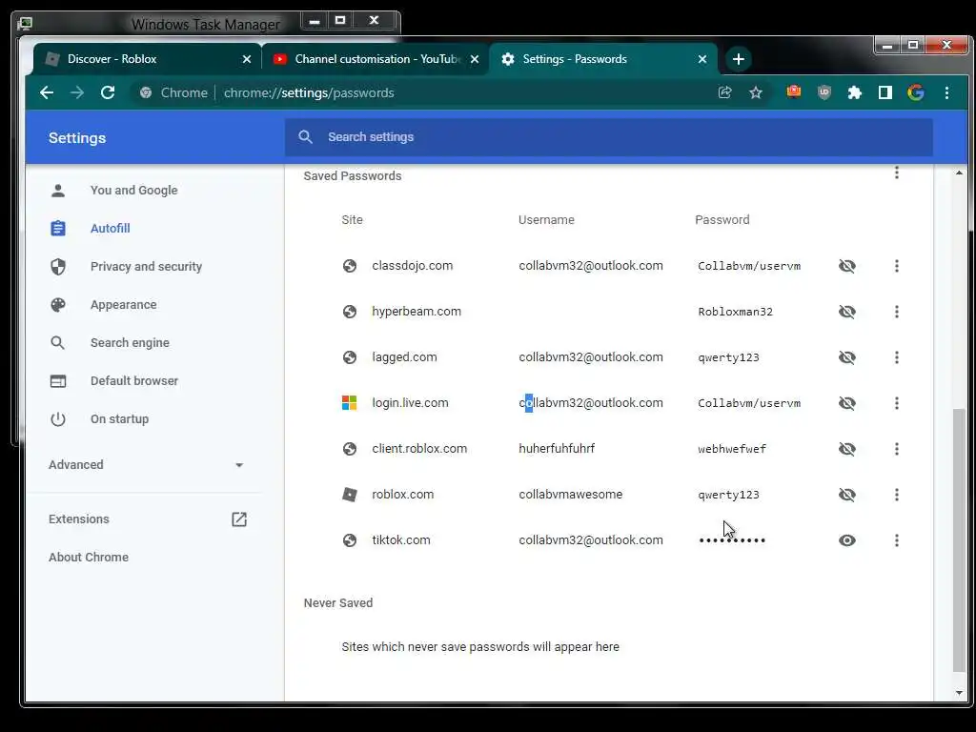Bookmark this page with the star
Screen dimensions: 976x732
(x=756, y=92)
